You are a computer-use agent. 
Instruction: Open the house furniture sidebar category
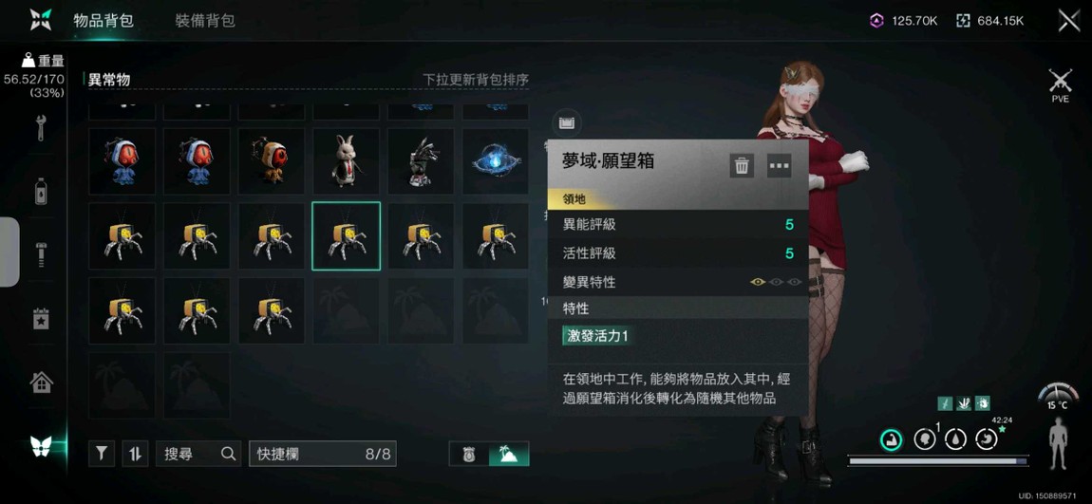click(41, 383)
